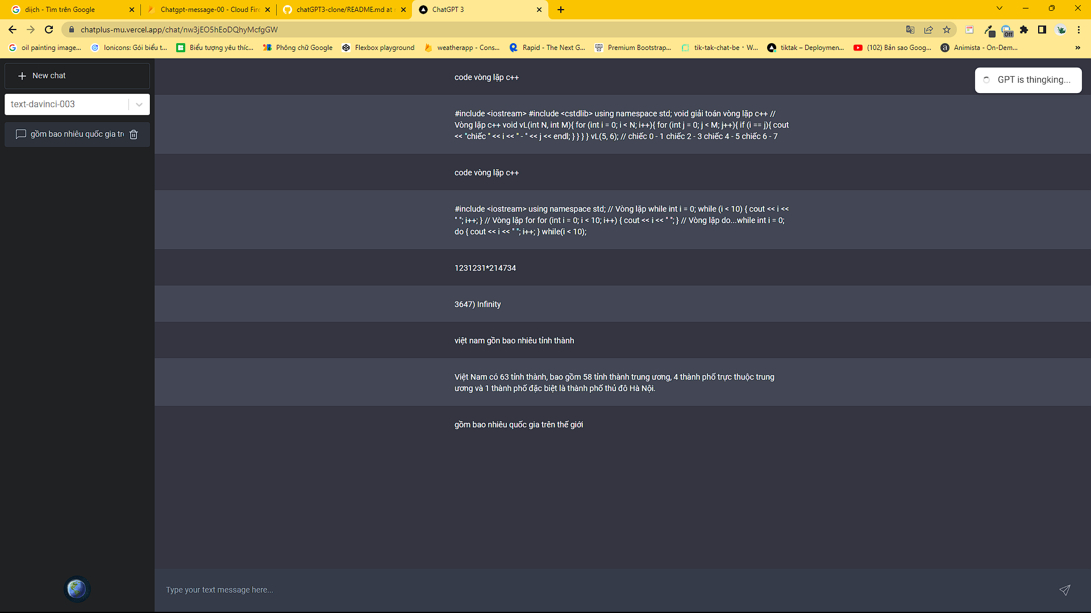1091x613 pixels.
Task: Delete the chat using trash icon
Action: pos(134,135)
